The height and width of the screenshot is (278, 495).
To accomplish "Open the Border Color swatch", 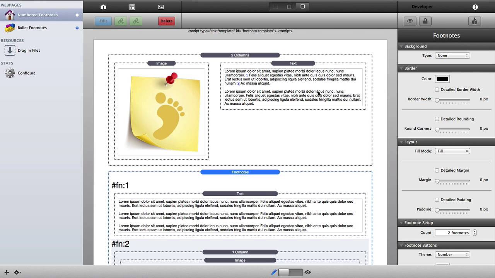I will 442,79.
